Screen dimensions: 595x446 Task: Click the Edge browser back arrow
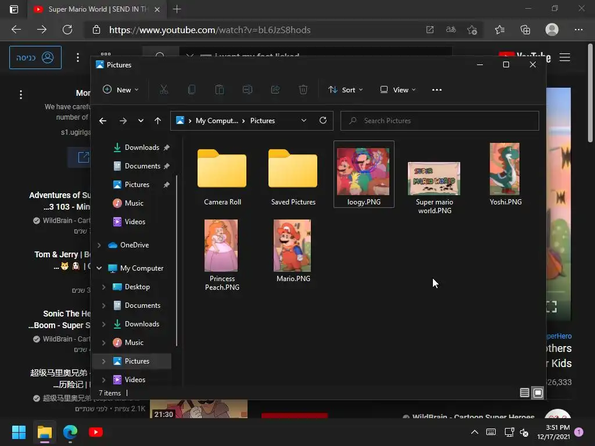(16, 30)
